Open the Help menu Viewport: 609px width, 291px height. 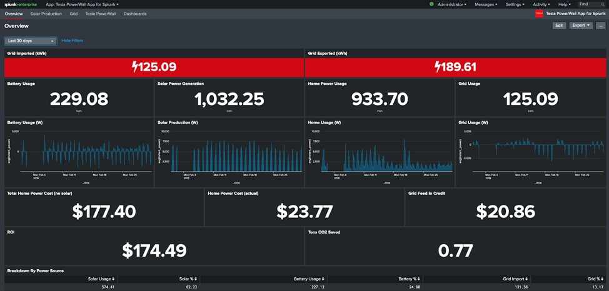pos(565,4)
